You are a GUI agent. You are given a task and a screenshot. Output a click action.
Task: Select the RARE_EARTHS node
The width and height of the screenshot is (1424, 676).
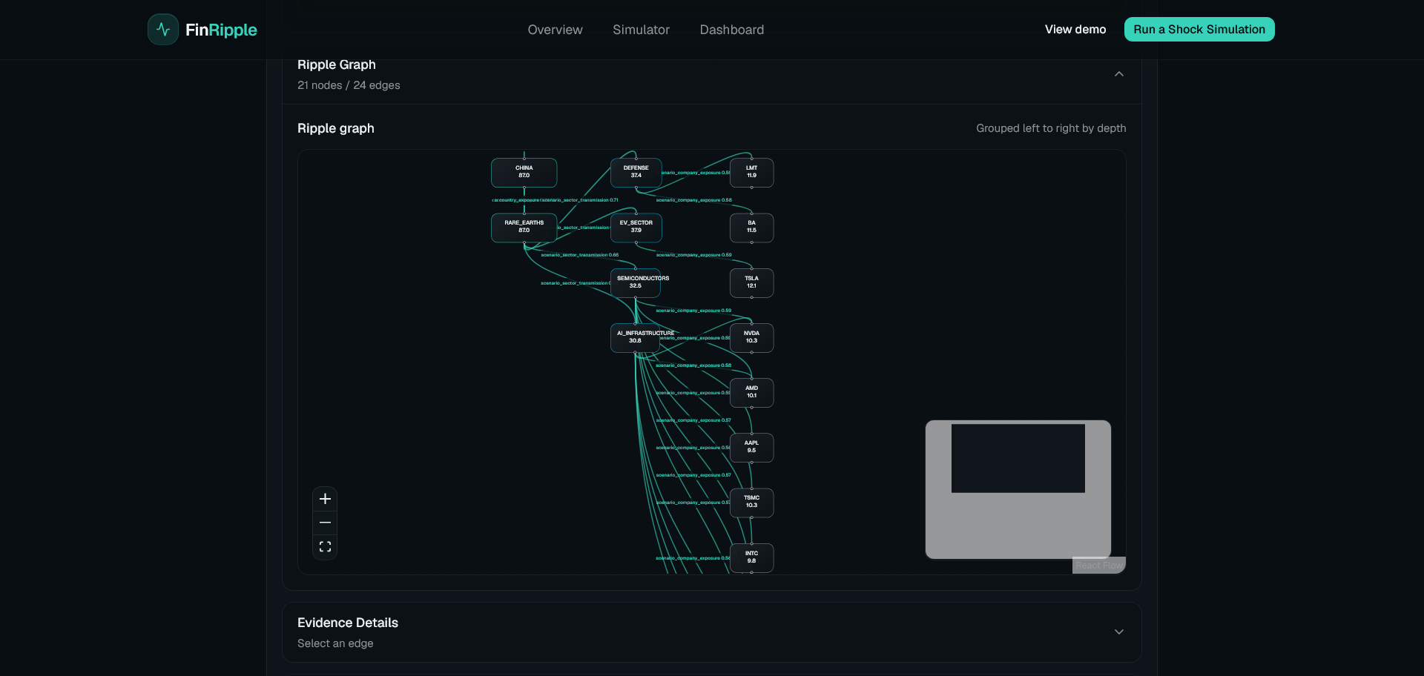(x=524, y=228)
